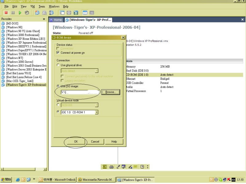Viewport: 246px width, 184px height.
Task: Open the Snapshot Manager toolbar icon
Action: pyautogui.click(x=51, y=13)
